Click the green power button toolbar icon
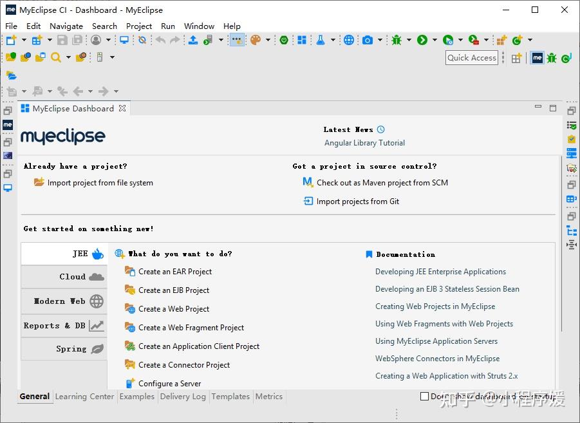Screen dimensions: 580x423 coord(284,40)
